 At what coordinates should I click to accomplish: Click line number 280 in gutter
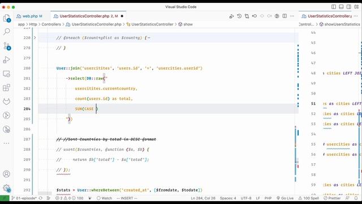pos(27,68)
